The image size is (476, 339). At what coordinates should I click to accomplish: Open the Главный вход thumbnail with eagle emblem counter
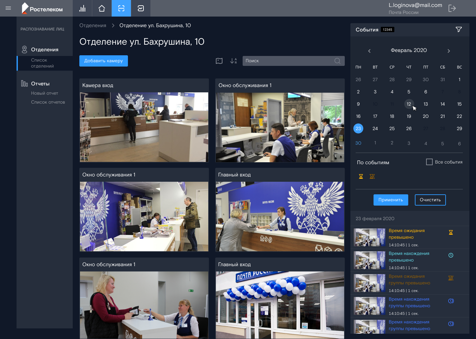tap(280, 217)
